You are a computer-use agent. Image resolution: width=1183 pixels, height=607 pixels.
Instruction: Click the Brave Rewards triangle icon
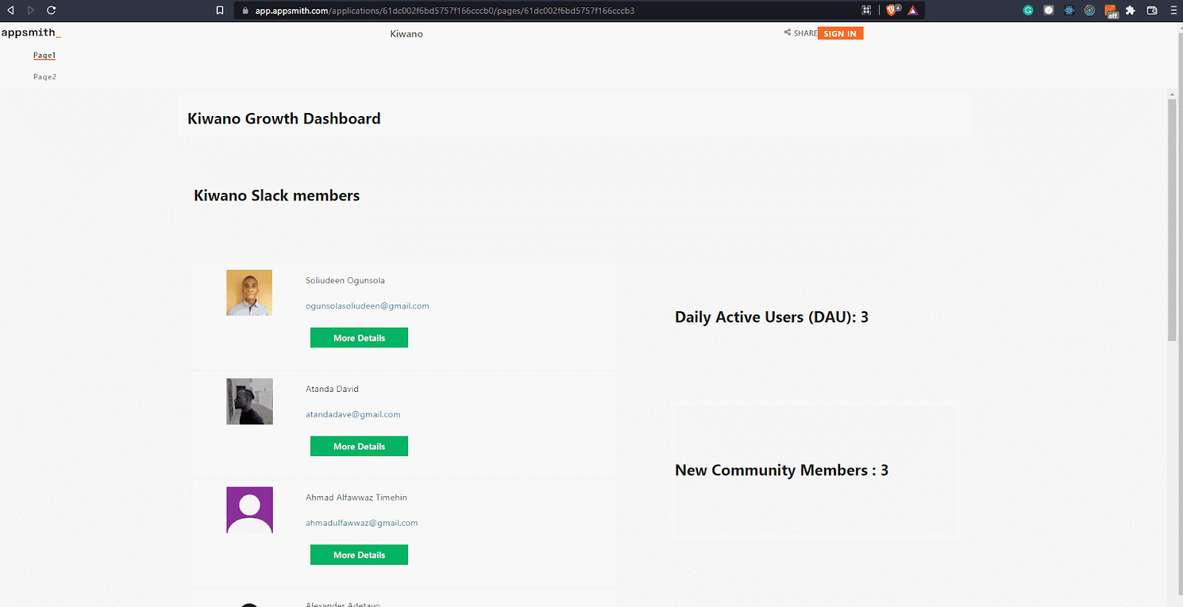click(x=913, y=10)
